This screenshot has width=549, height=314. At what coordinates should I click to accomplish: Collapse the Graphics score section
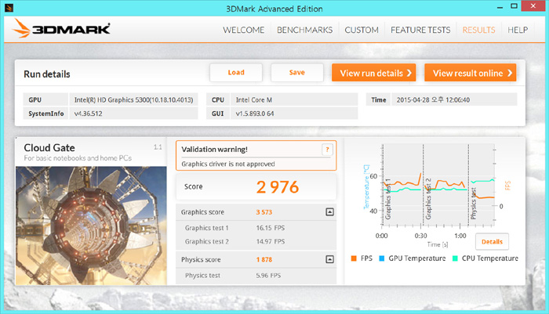click(x=329, y=212)
